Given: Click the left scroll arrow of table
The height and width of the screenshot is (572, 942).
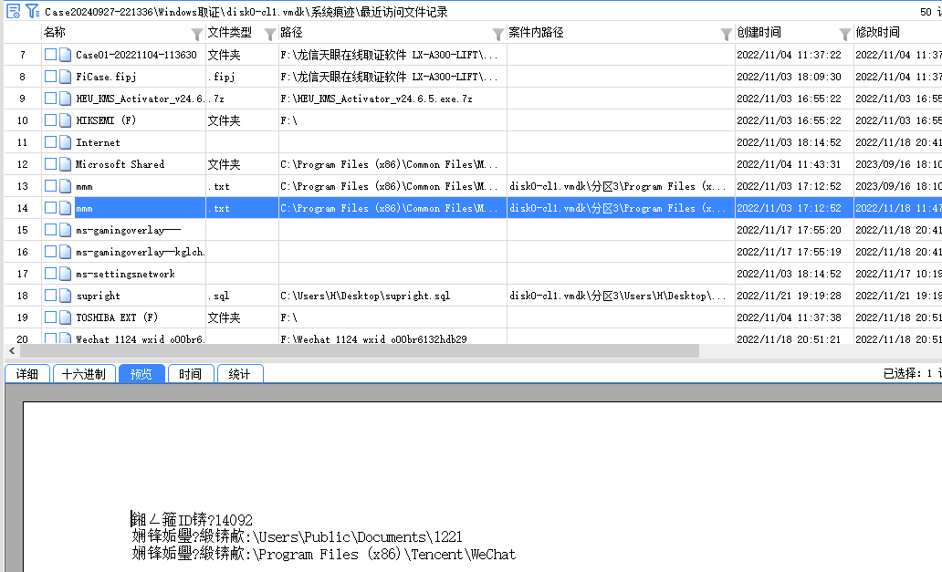Looking at the screenshot, I should [x=10, y=351].
